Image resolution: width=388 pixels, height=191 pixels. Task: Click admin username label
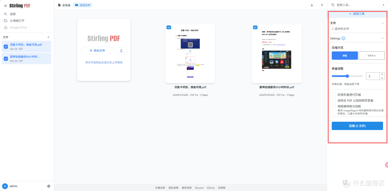(13, 186)
